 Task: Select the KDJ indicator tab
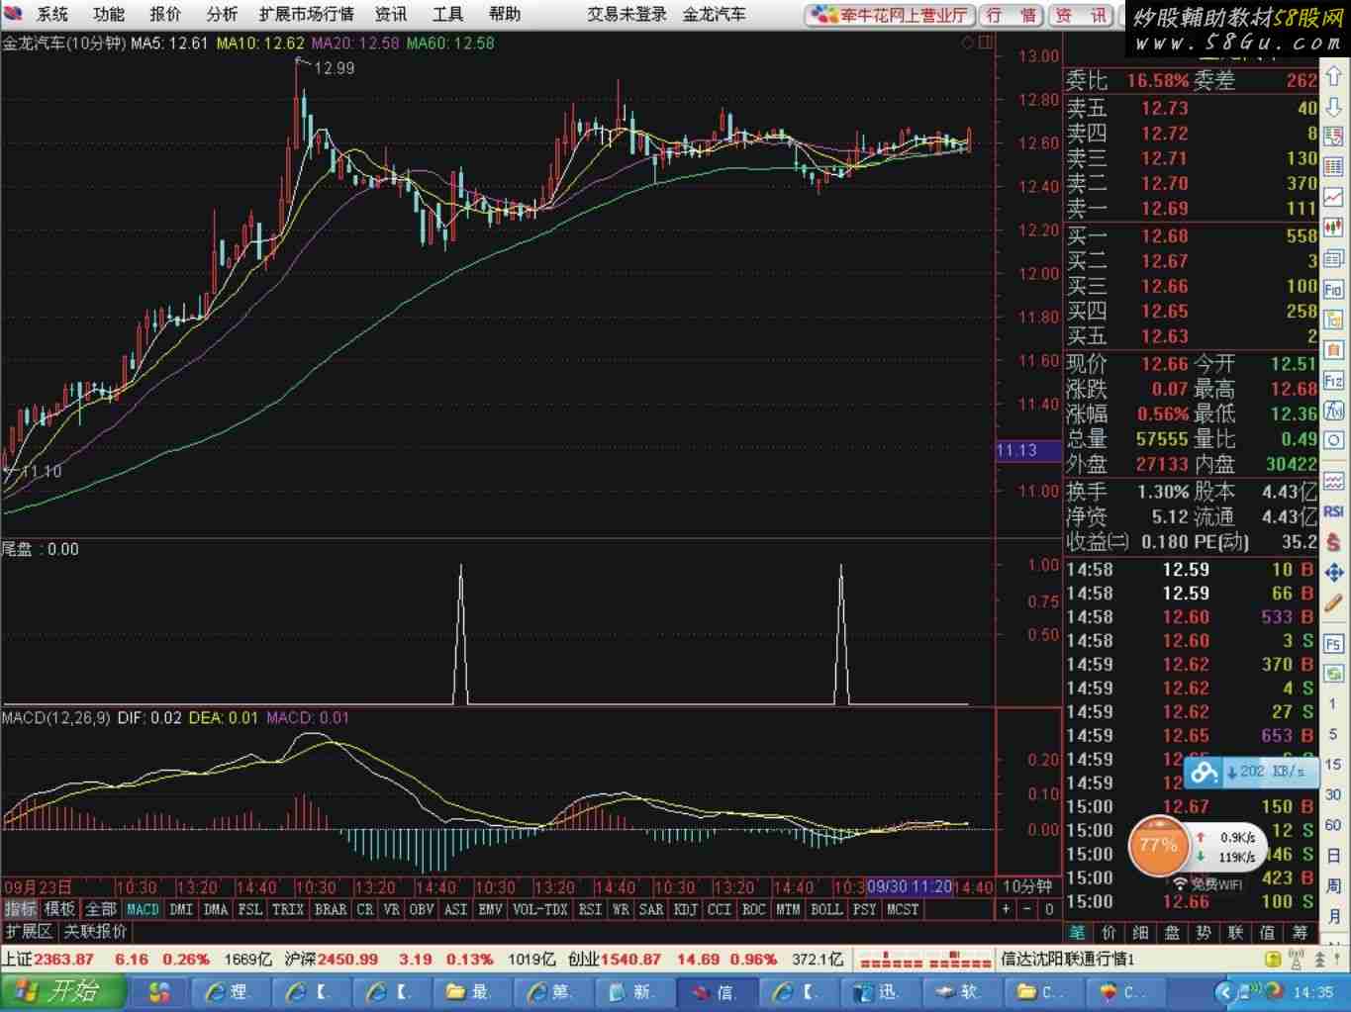point(685,909)
